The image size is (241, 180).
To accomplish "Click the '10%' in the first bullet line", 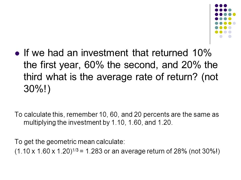I will tap(202, 53).
